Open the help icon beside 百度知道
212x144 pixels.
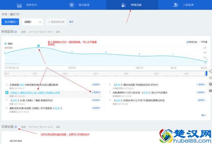16,127
